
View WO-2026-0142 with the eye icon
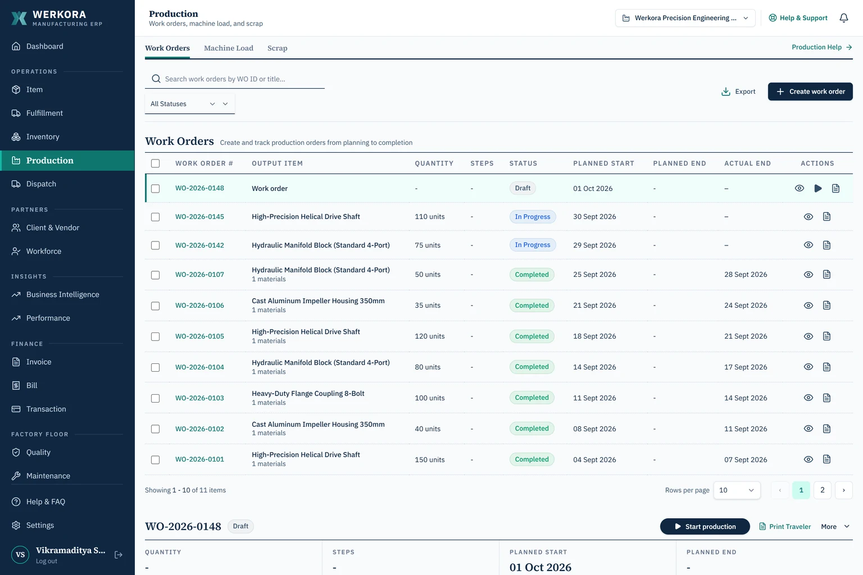click(x=809, y=245)
